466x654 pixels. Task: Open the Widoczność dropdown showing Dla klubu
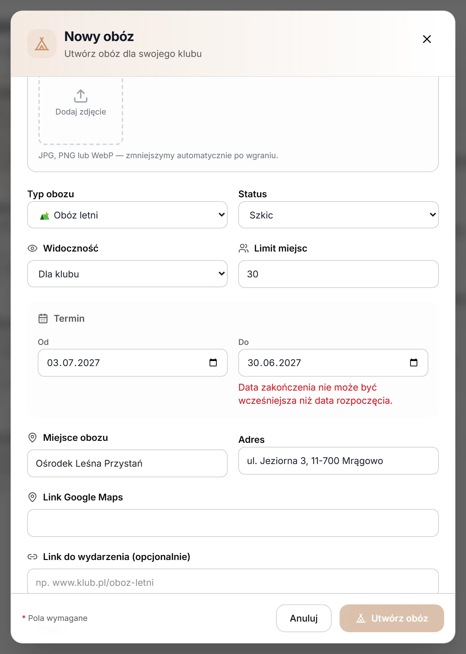click(x=127, y=274)
